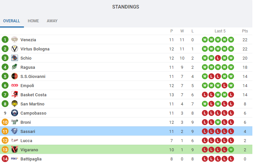Select the OVERALL standings tab
Image resolution: width=254 pixels, height=165 pixels.
coord(11,21)
